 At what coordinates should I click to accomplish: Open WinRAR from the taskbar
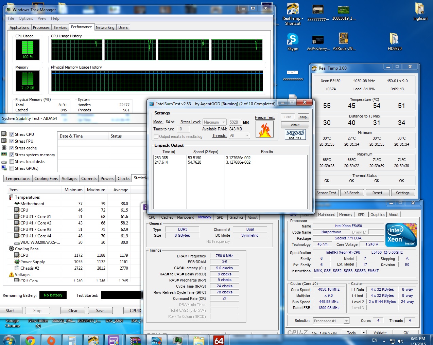coord(135,340)
